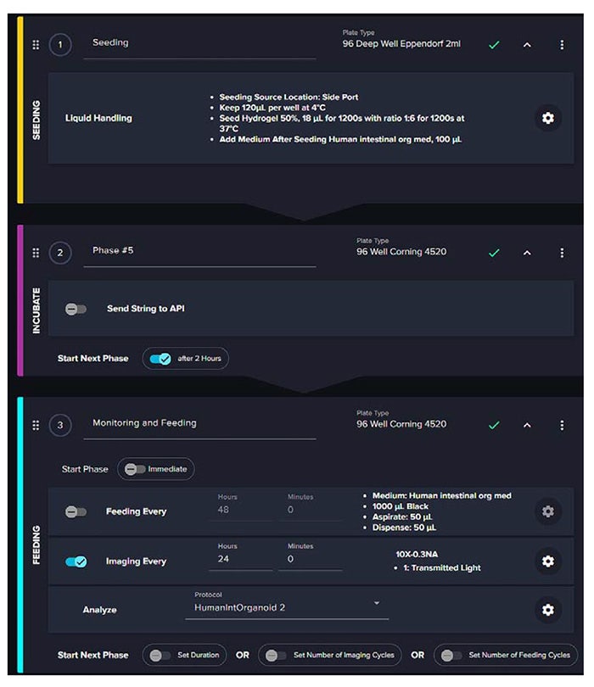Open the Analyze protocol settings gear
Image resolution: width=594 pixels, height=687 pixels.
point(548,609)
